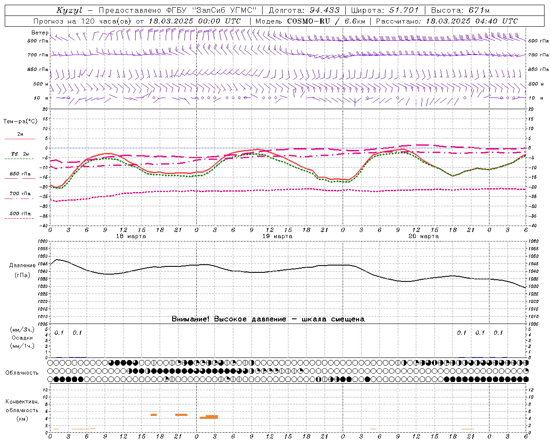Image resolution: width=551 pixels, height=440 pixels.
Task: Click the 'Широта: 51.701' latitude value
Action: point(385,10)
